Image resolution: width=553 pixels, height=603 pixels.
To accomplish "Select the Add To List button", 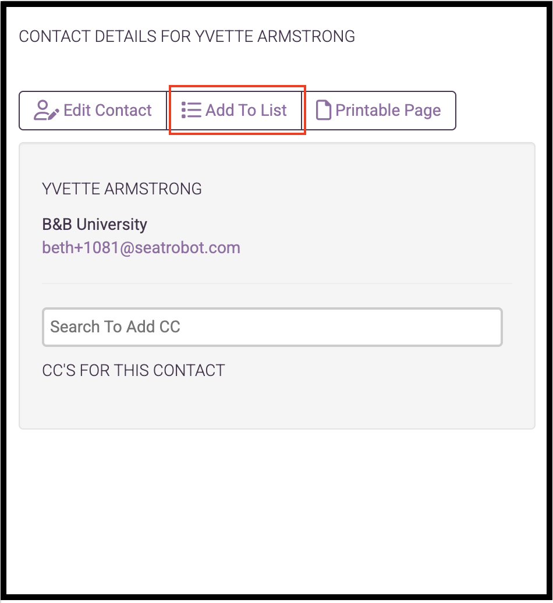I will pos(234,111).
